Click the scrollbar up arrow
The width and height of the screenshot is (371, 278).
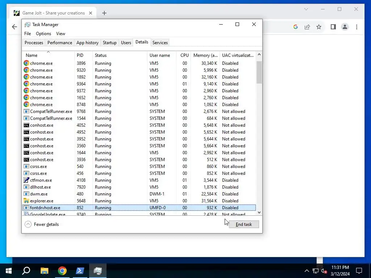(259, 55)
